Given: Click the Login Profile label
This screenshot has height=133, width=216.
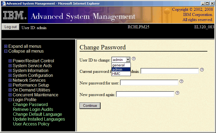Looking at the screenshot, I should tap(25, 100).
